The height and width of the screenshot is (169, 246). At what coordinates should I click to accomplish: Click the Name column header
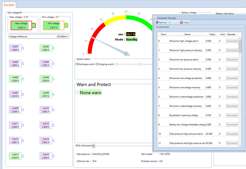pyautogui.click(x=187, y=34)
